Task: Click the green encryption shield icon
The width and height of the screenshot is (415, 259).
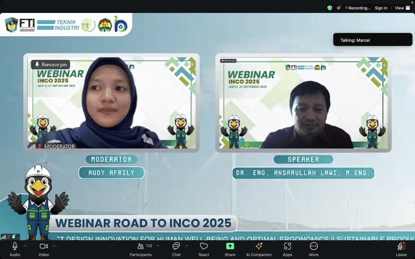Action: coord(329,8)
